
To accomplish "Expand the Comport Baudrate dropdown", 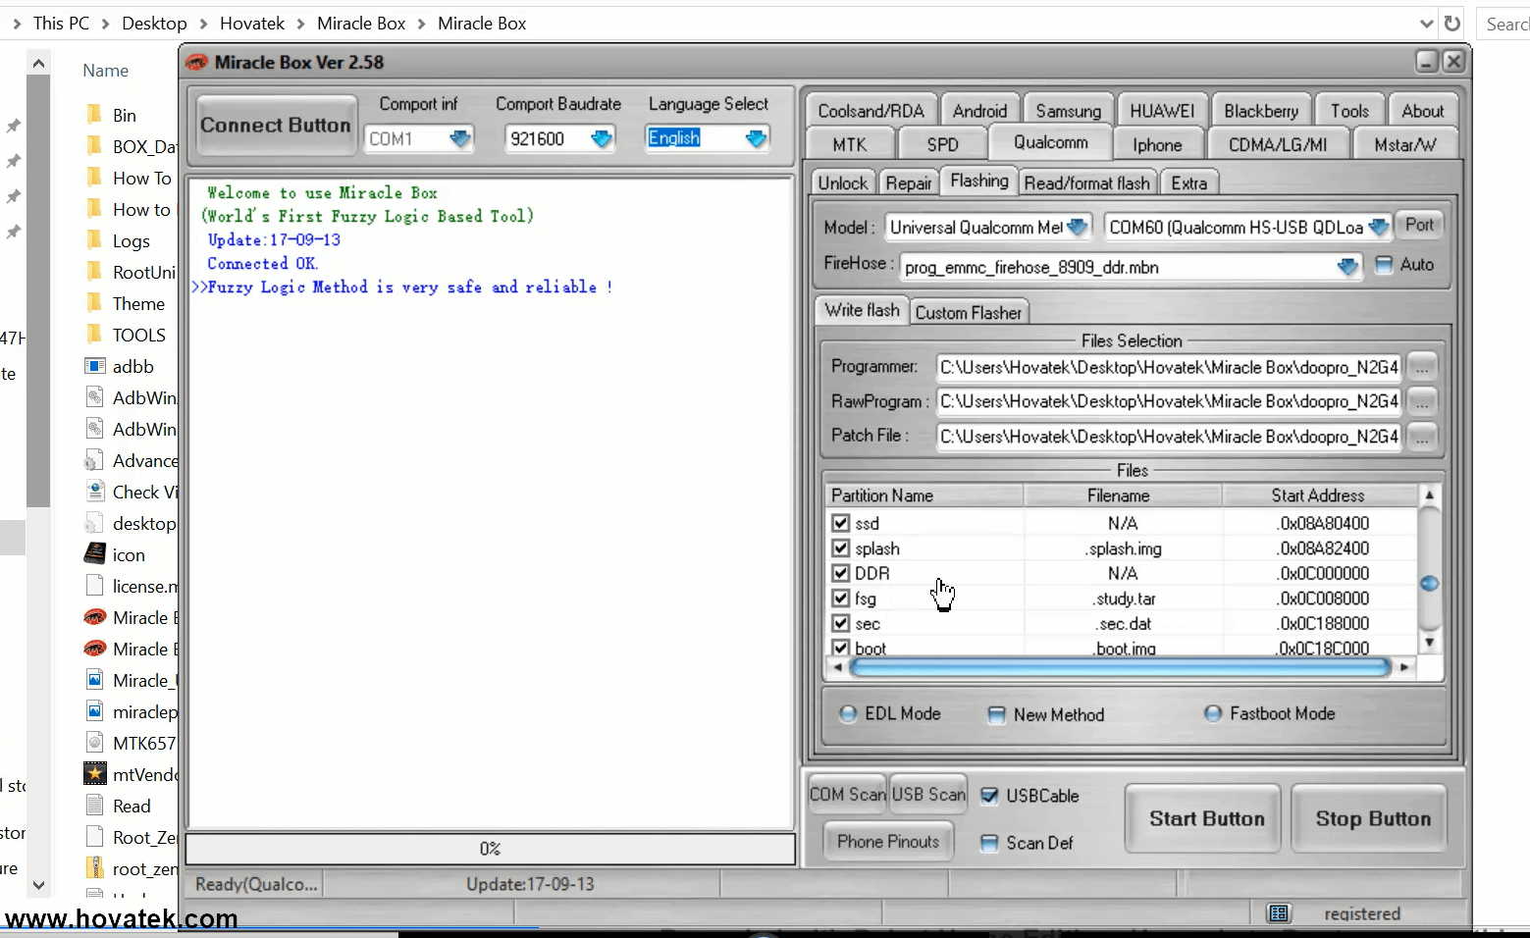I will pos(602,139).
